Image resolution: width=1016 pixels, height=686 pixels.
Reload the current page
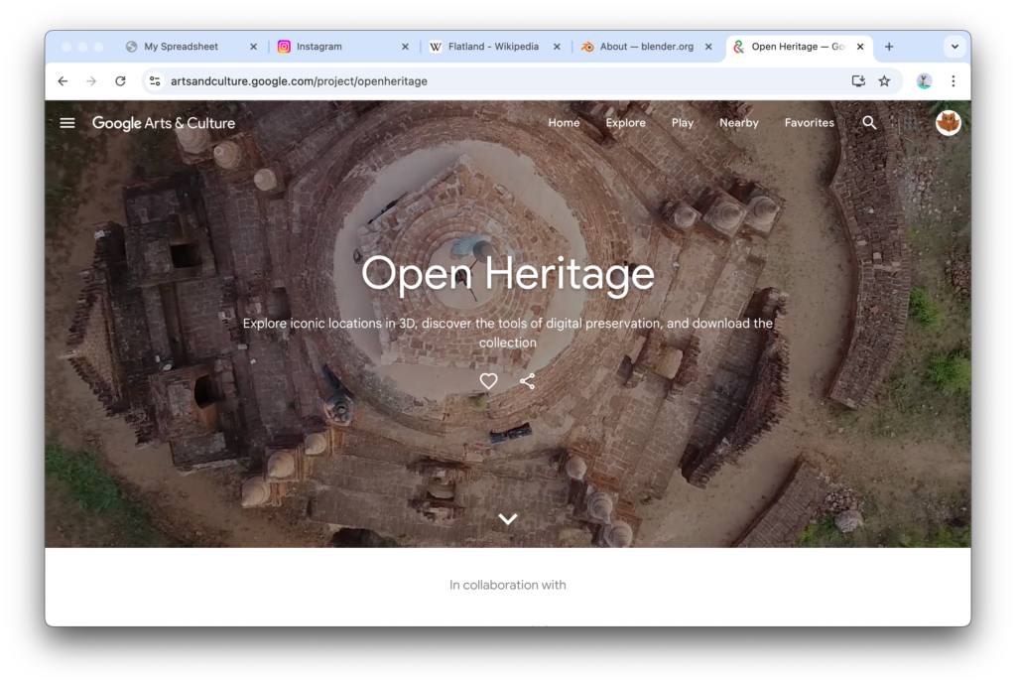120,81
